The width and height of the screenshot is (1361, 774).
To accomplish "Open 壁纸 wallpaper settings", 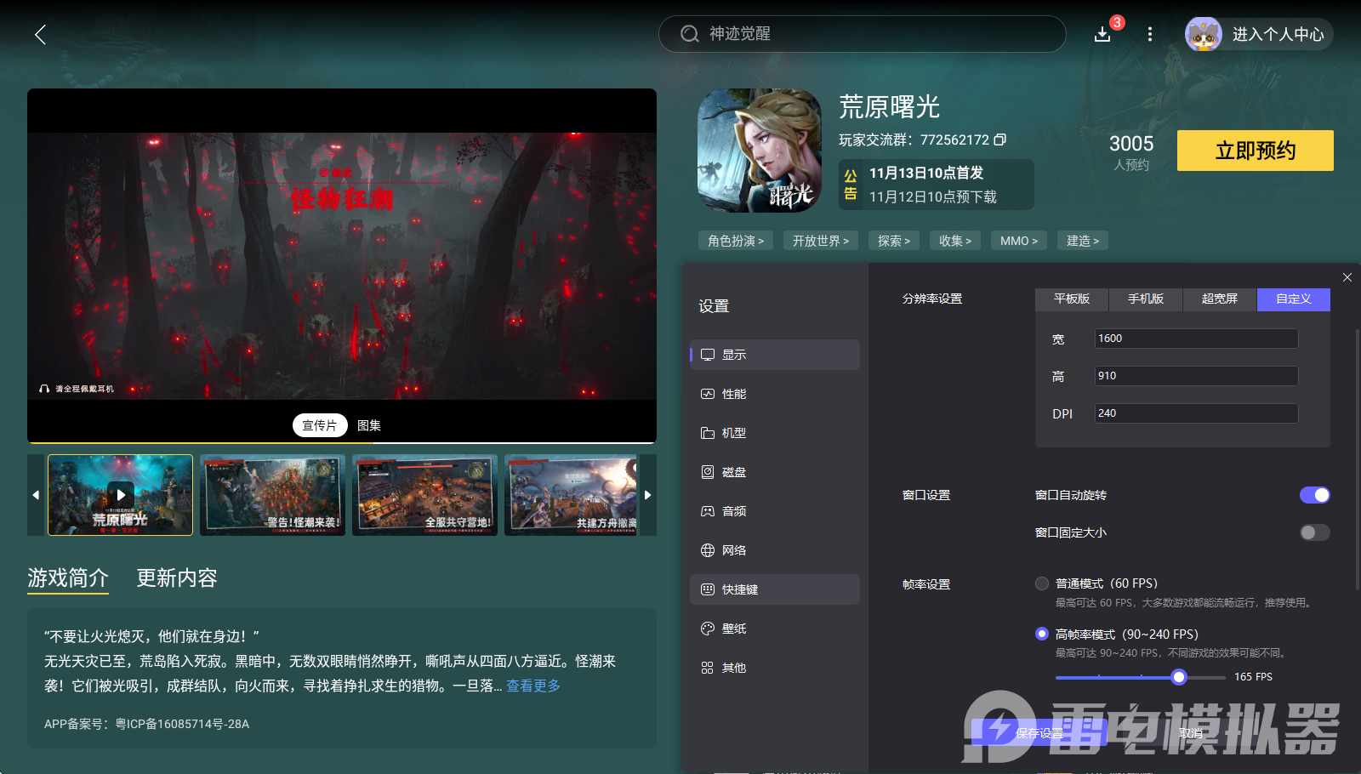I will pos(775,629).
